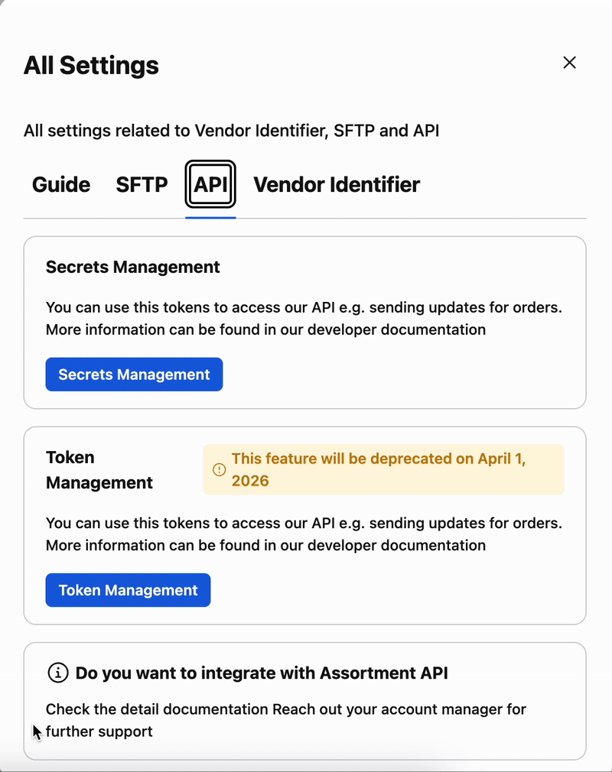Viewport: 612px width, 772px height.
Task: Click the subtitle about Vendor Identifier, SFTP and API
Action: (x=231, y=131)
